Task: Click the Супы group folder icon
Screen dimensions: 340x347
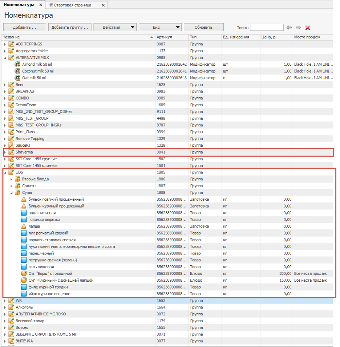Action: 17,192
